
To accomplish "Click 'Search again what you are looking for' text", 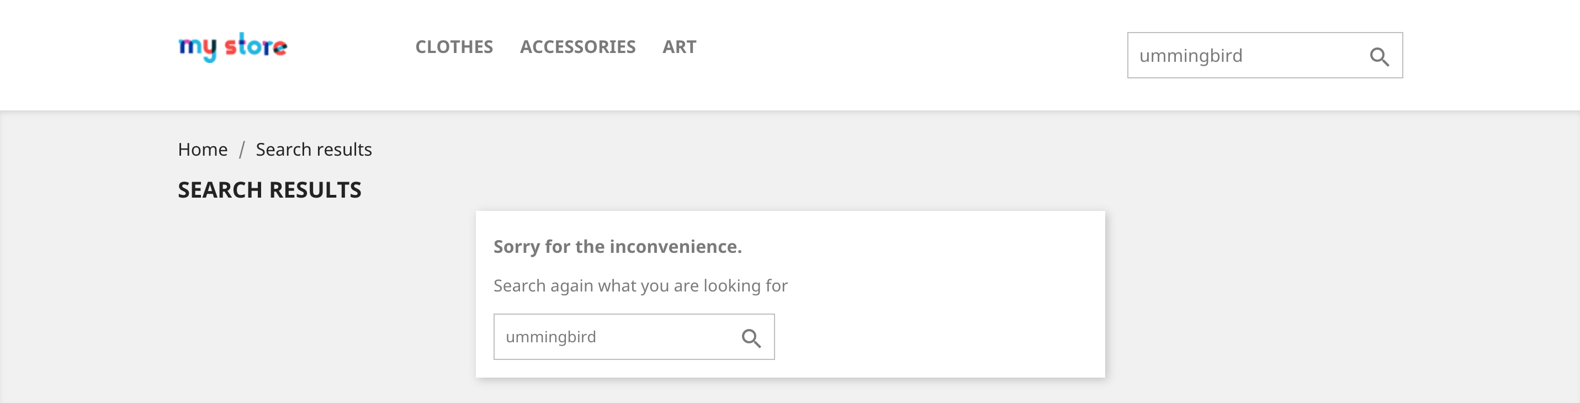I will 640,286.
